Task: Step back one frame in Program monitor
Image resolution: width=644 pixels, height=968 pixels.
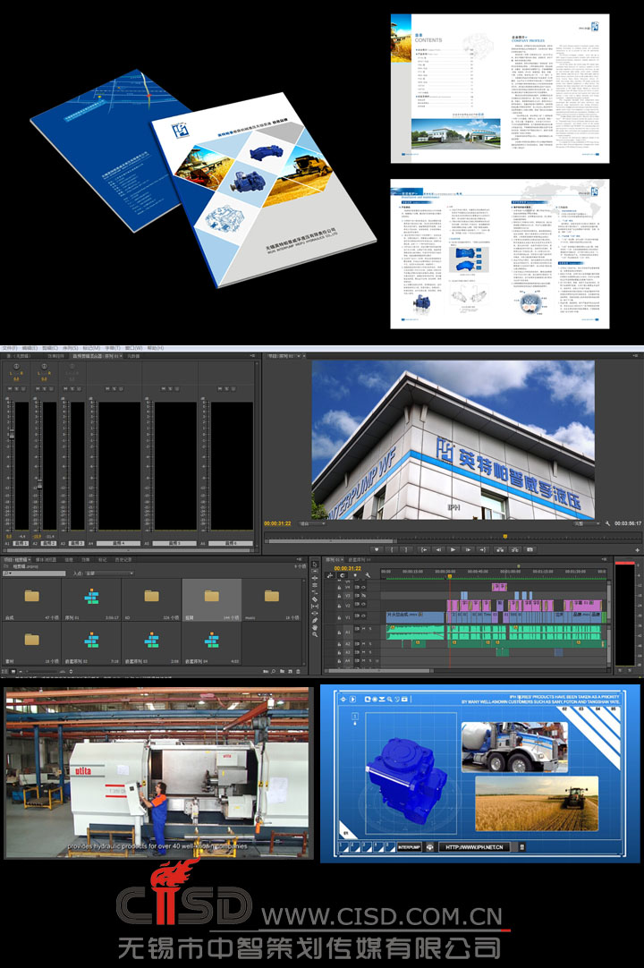Action: point(438,549)
